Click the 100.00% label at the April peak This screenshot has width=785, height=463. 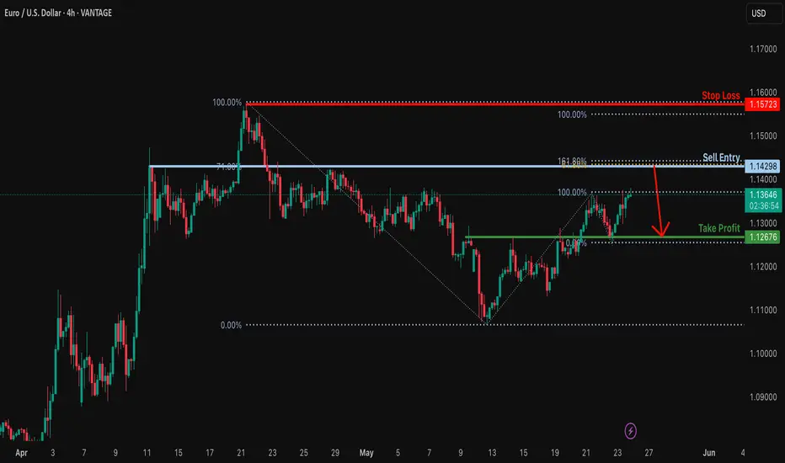227,103
